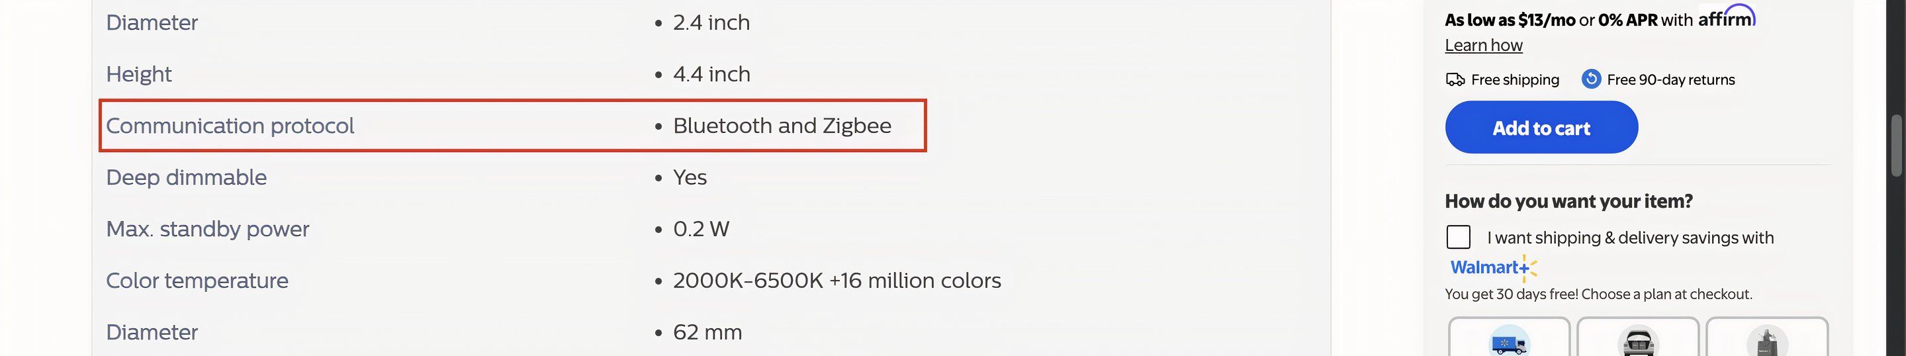Check the Walmart+ shipping savings checkbox
The image size is (1906, 356).
[1459, 238]
